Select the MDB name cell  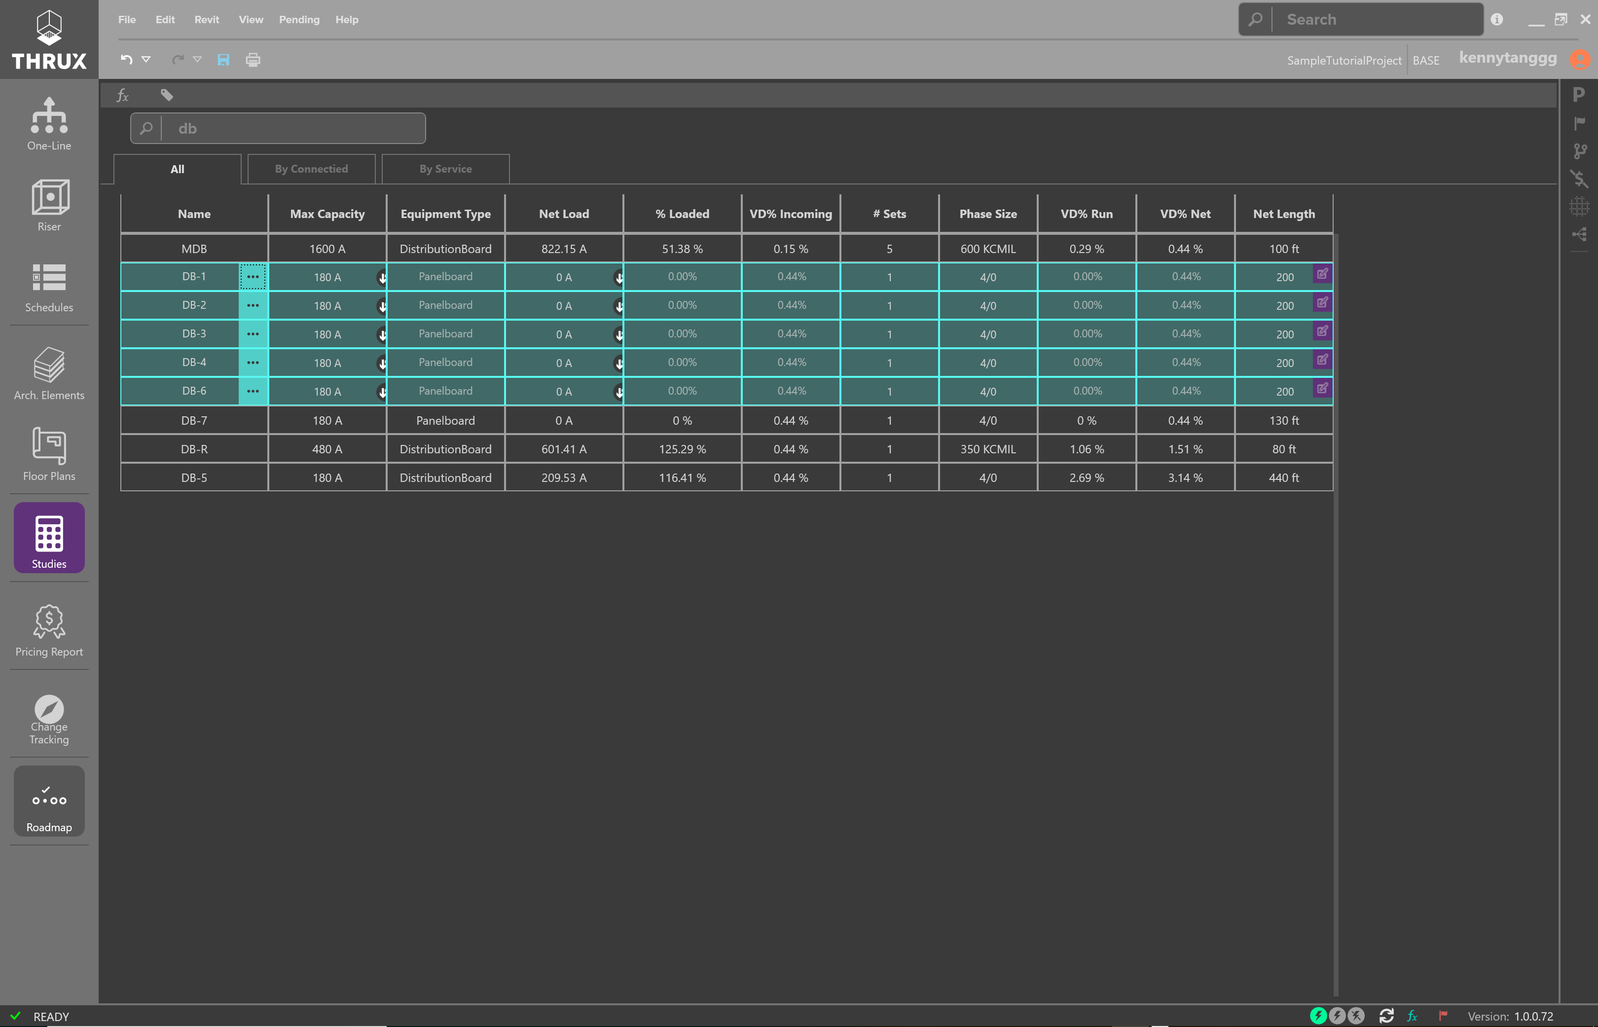(194, 249)
